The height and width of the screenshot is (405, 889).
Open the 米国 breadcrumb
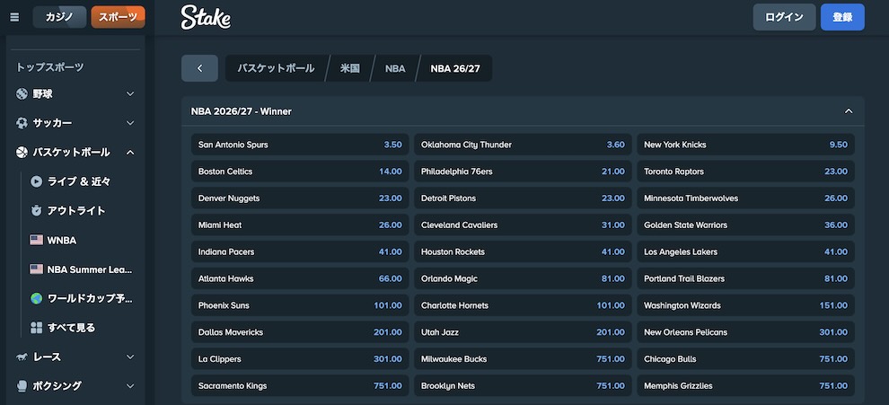(x=350, y=68)
